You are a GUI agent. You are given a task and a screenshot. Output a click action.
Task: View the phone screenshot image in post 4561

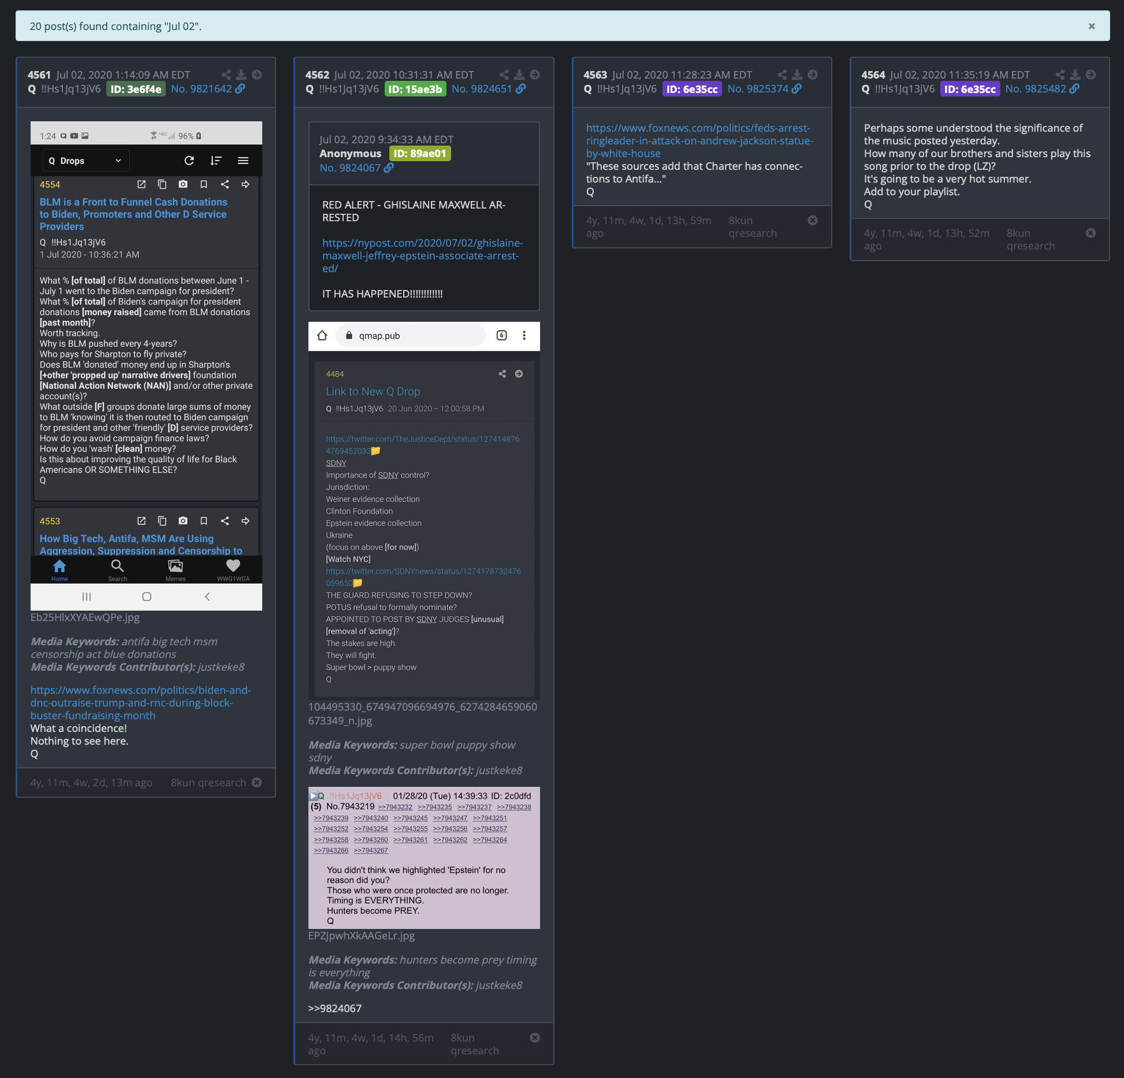pyautogui.click(x=146, y=366)
